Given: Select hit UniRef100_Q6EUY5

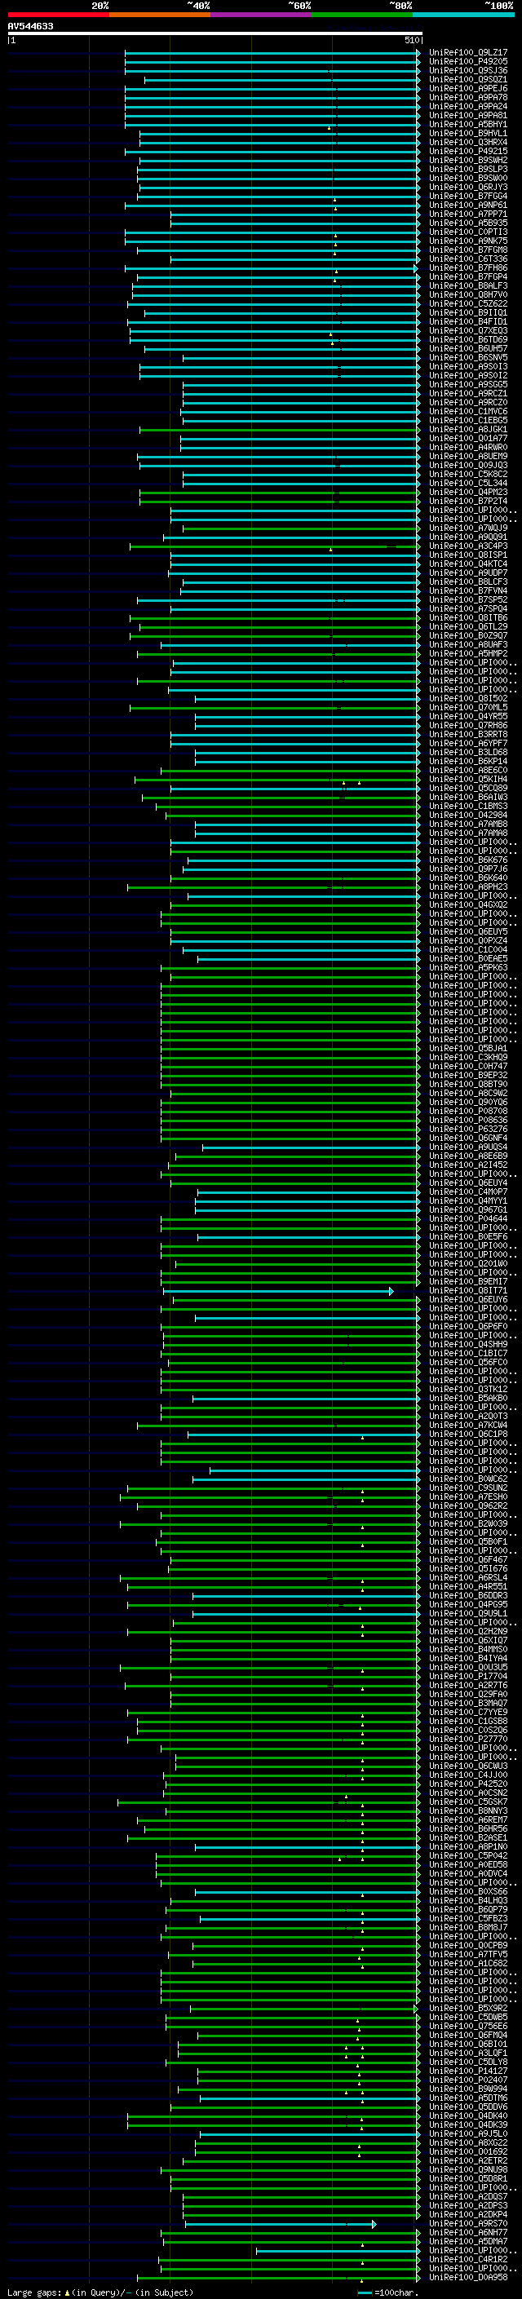Looking at the screenshot, I should click(468, 931).
